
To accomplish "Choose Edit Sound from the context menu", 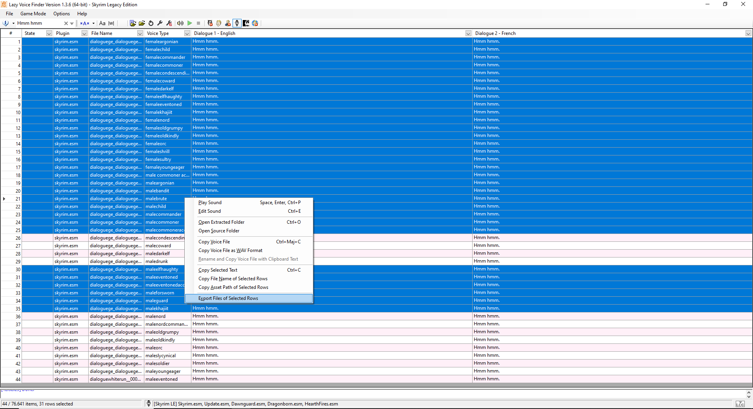I will 249,211.
